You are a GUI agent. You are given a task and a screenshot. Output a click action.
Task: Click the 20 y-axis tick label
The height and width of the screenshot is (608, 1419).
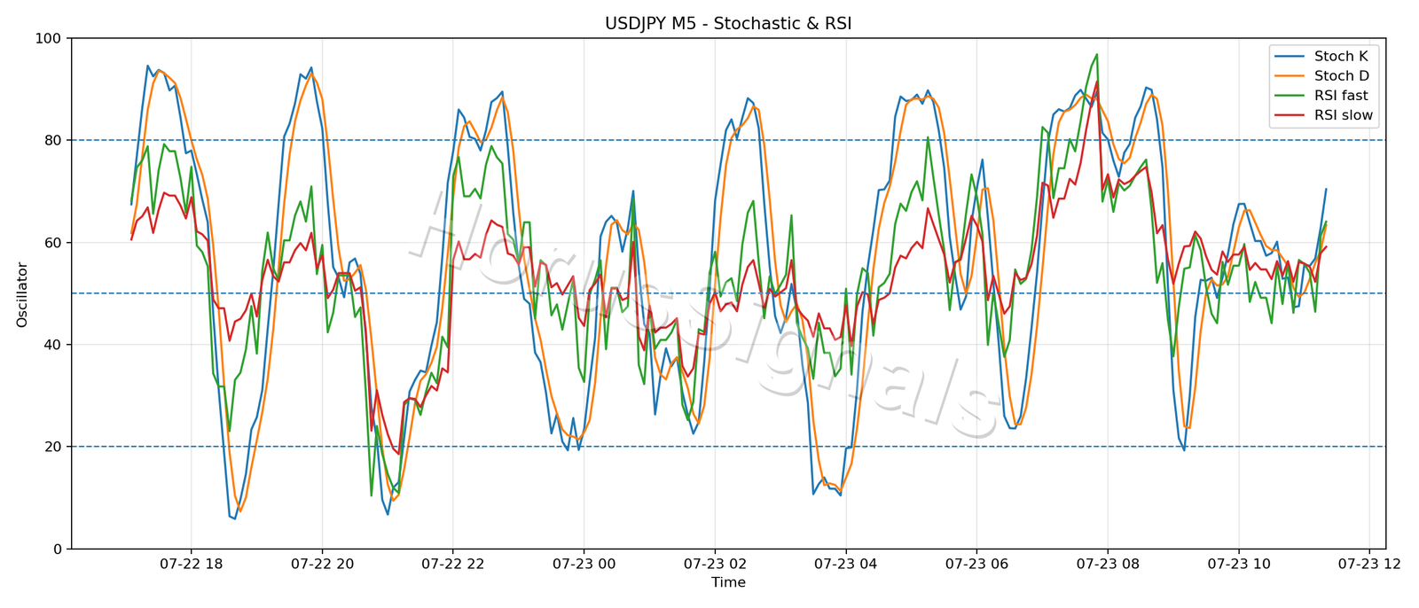pos(53,447)
